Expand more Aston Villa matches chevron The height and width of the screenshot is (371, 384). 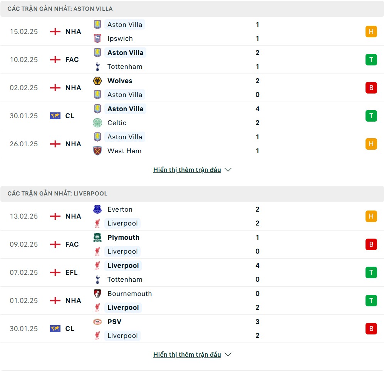point(228,170)
